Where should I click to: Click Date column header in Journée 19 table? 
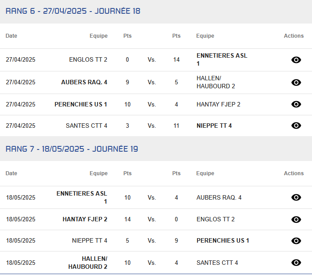(x=12, y=173)
